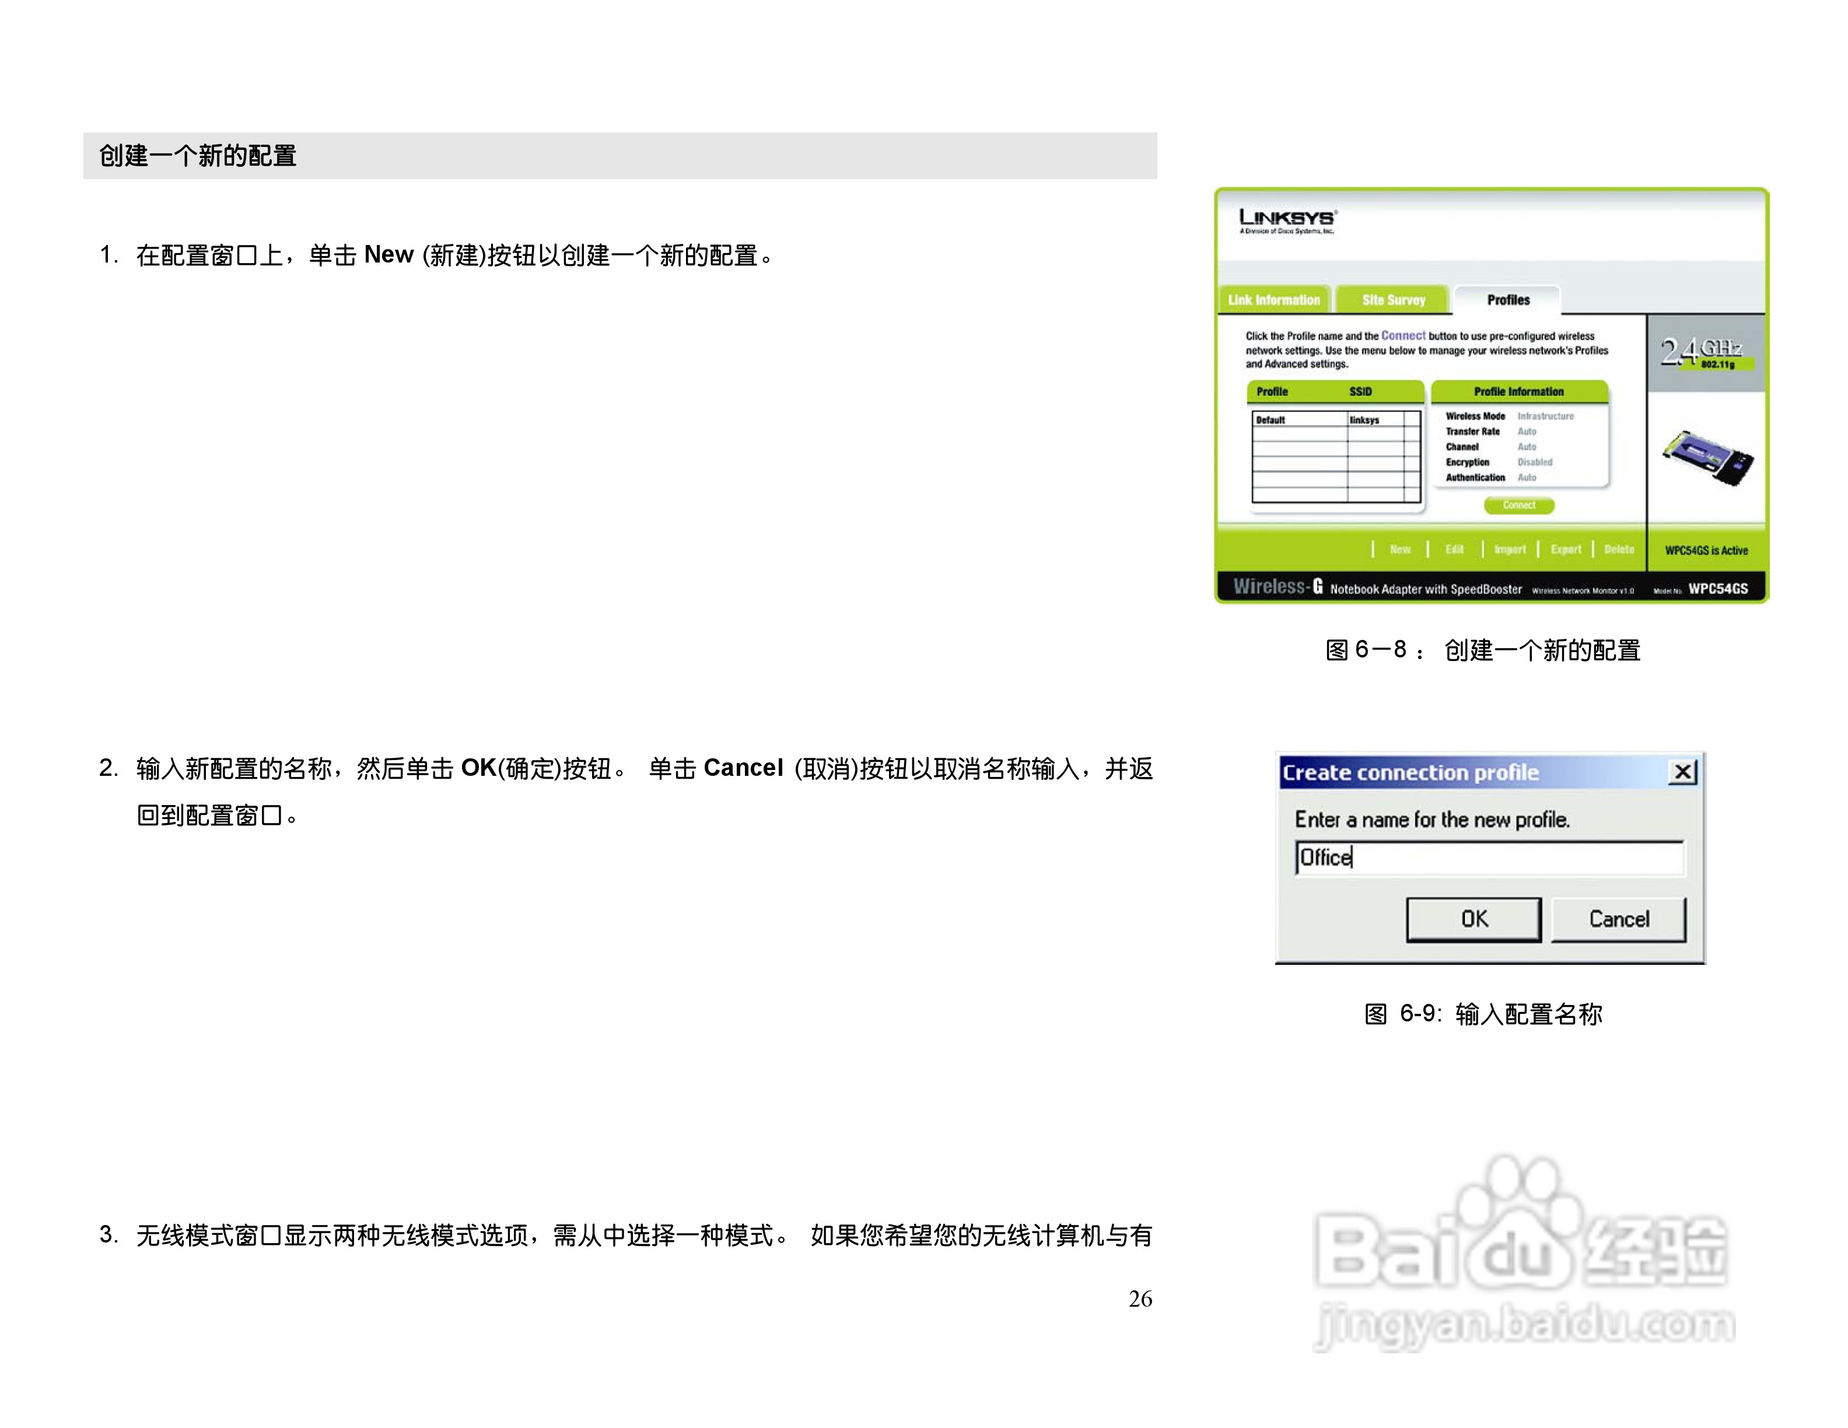
Task: Click the profile name input field
Action: point(1489,858)
